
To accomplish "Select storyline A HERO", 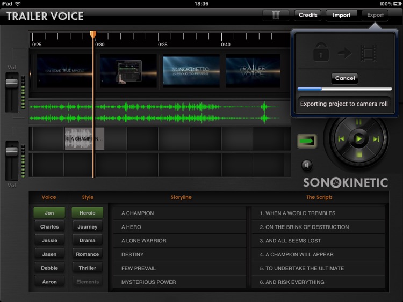I will [x=179, y=227].
